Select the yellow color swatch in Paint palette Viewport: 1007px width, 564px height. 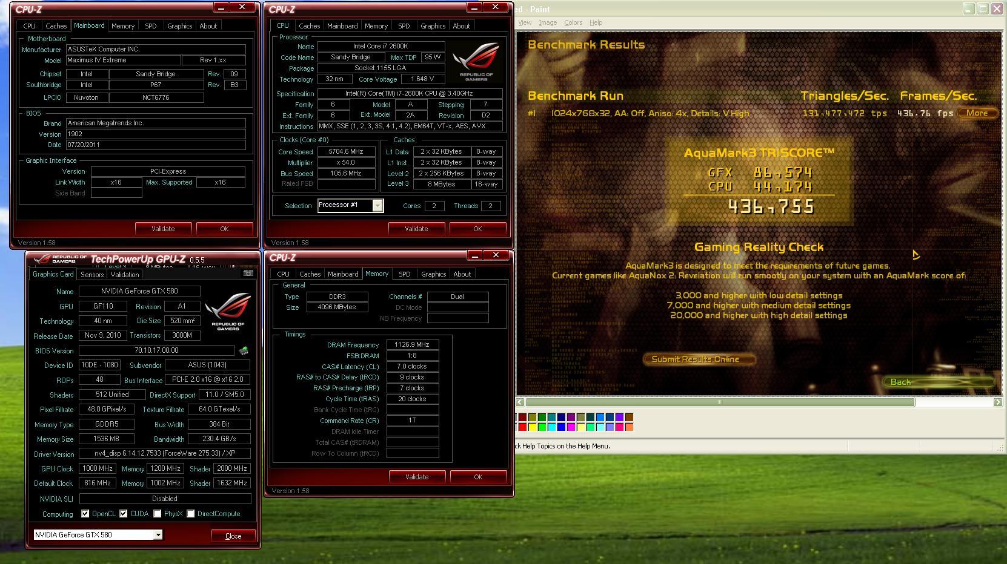[532, 427]
